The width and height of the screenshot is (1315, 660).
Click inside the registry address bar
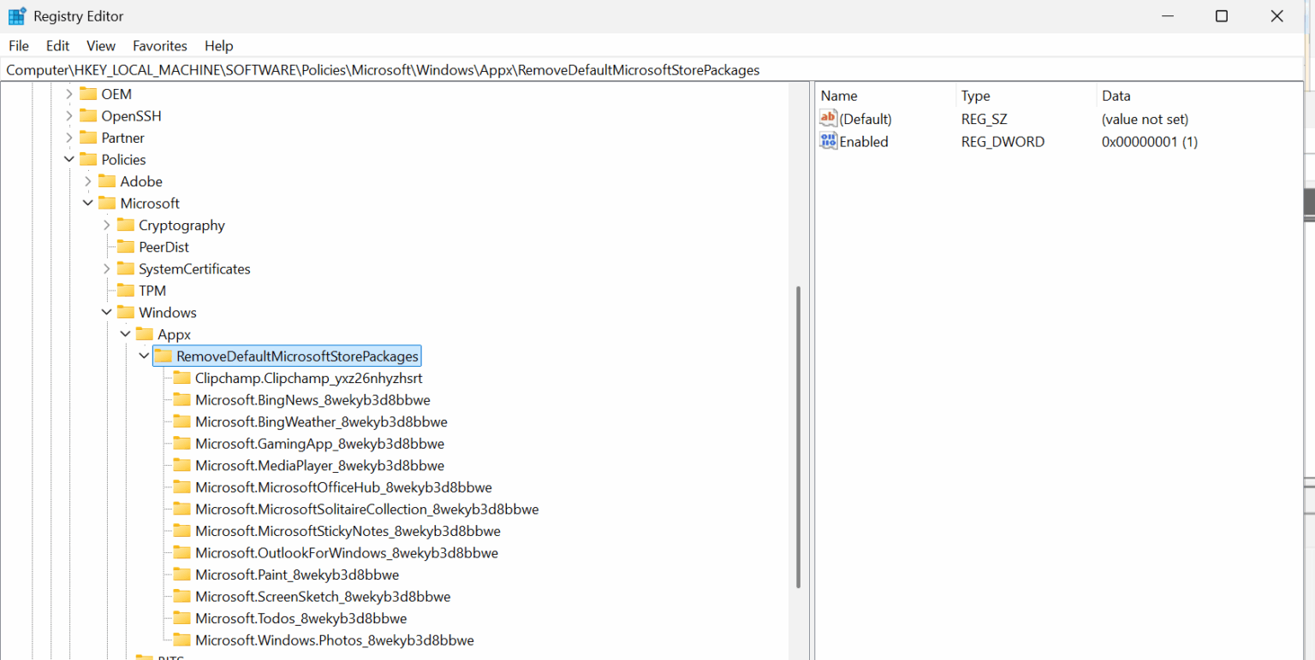(x=385, y=70)
